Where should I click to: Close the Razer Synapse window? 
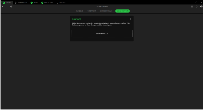[x=201, y=2]
